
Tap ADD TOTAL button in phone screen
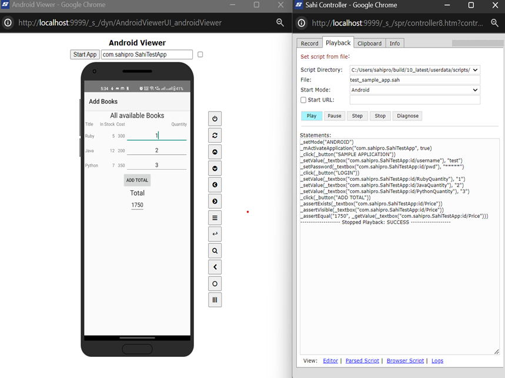(x=137, y=180)
